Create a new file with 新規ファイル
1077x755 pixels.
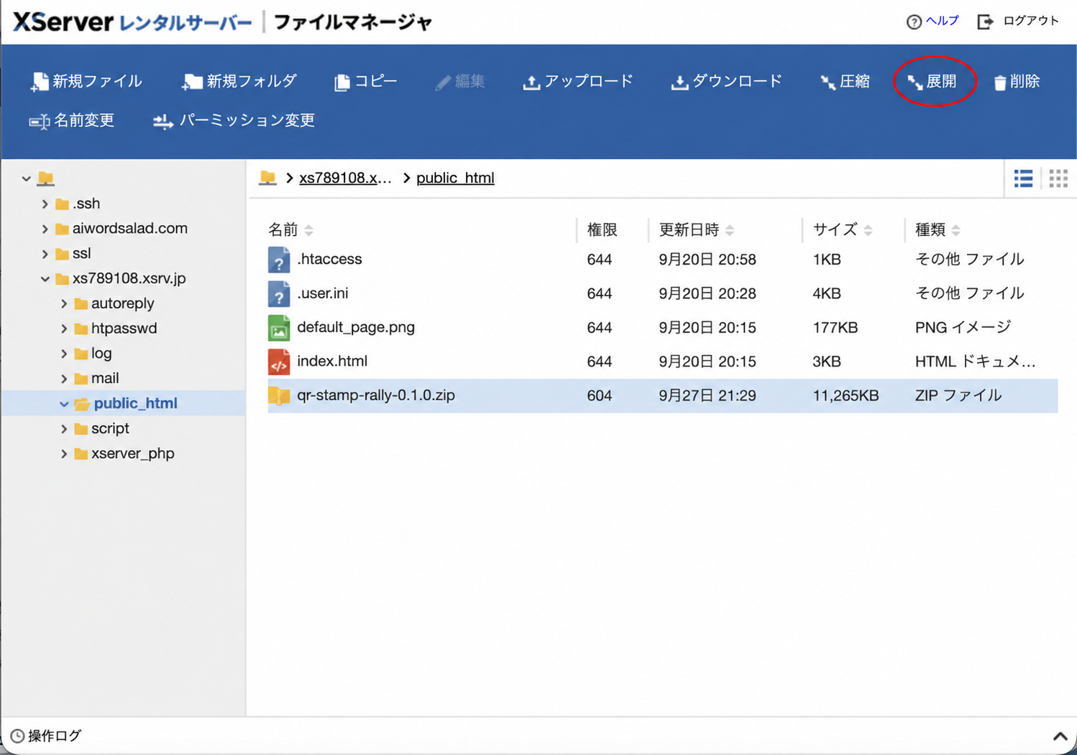click(x=86, y=82)
